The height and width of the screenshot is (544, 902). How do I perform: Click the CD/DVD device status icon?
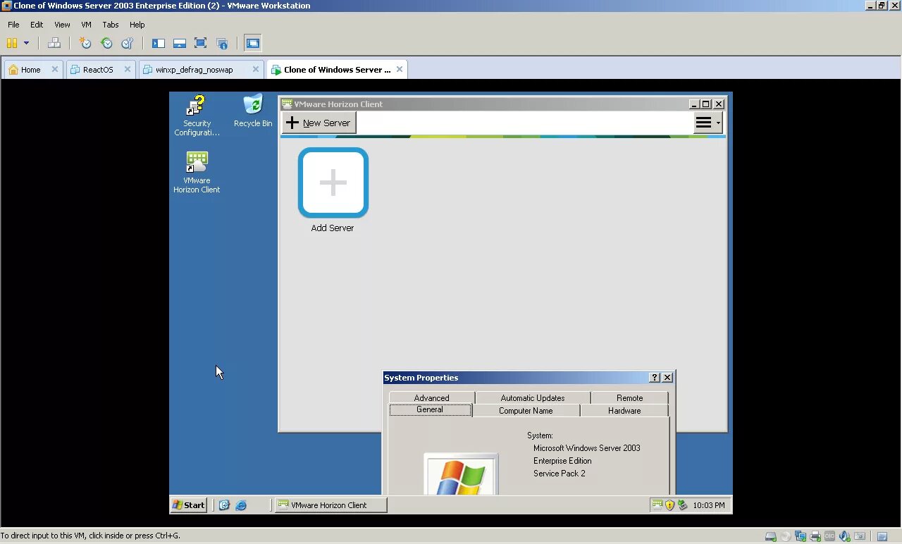(x=786, y=536)
